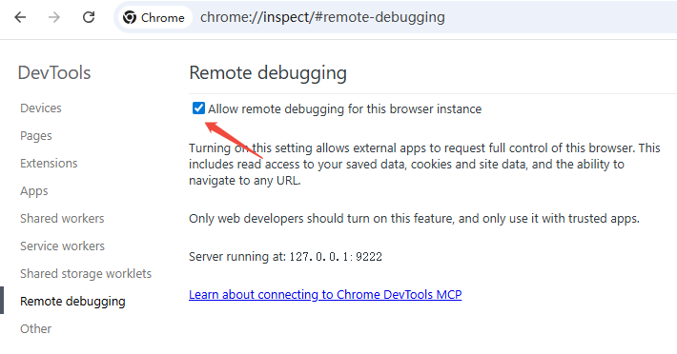Click the server address 127.0.0.1:9222 text

click(x=336, y=257)
